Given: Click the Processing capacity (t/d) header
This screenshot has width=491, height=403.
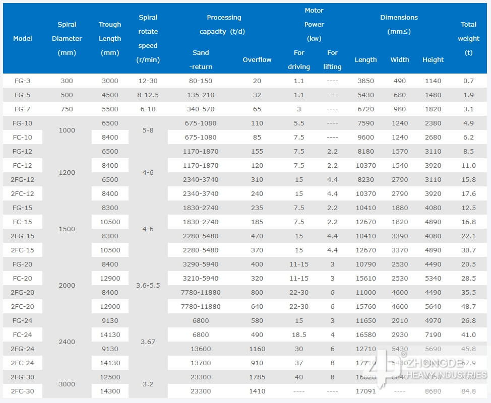Looking at the screenshot, I should pos(224,24).
